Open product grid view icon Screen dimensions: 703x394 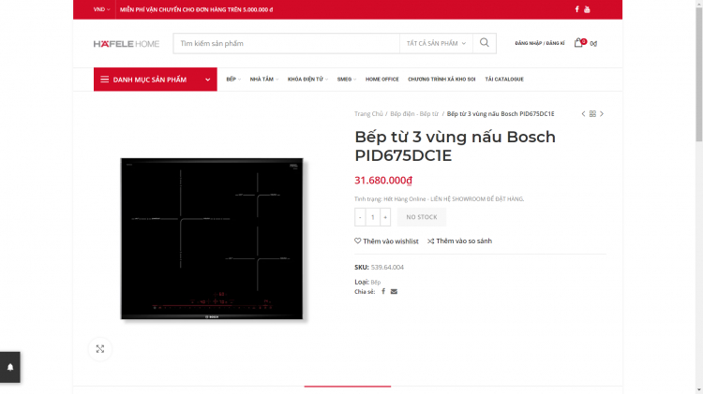point(592,114)
